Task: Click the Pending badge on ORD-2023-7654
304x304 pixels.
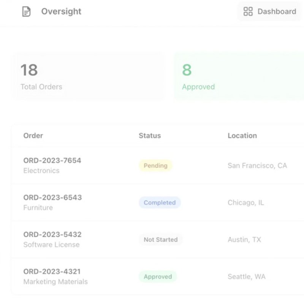Action: pos(155,165)
